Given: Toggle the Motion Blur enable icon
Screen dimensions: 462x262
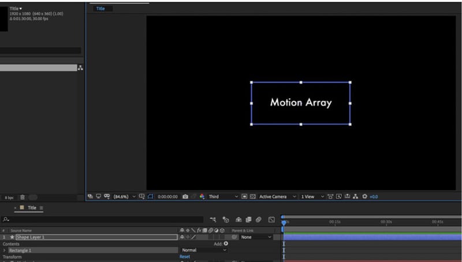Looking at the screenshot, I should pyautogui.click(x=258, y=219).
